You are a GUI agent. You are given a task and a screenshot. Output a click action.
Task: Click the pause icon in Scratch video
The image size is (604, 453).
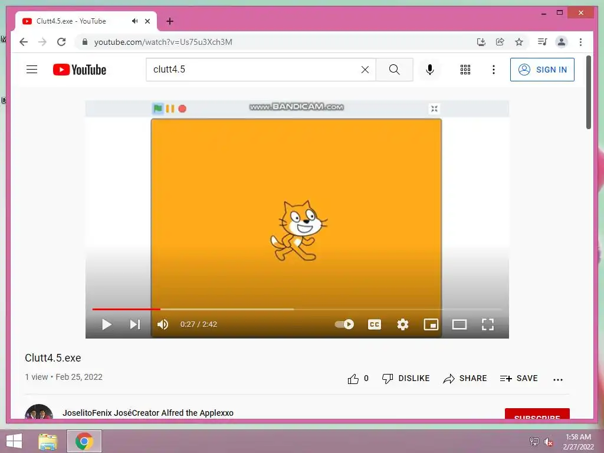(x=170, y=109)
